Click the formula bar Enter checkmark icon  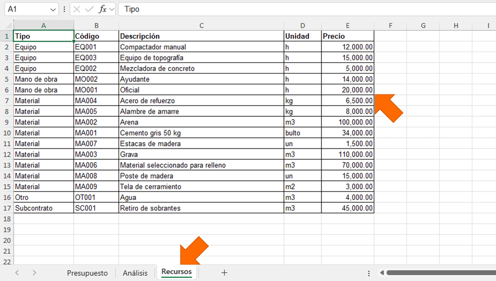coord(89,9)
